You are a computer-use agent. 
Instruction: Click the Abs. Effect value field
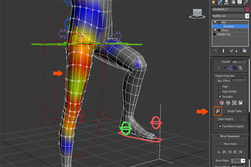tap(238, 81)
